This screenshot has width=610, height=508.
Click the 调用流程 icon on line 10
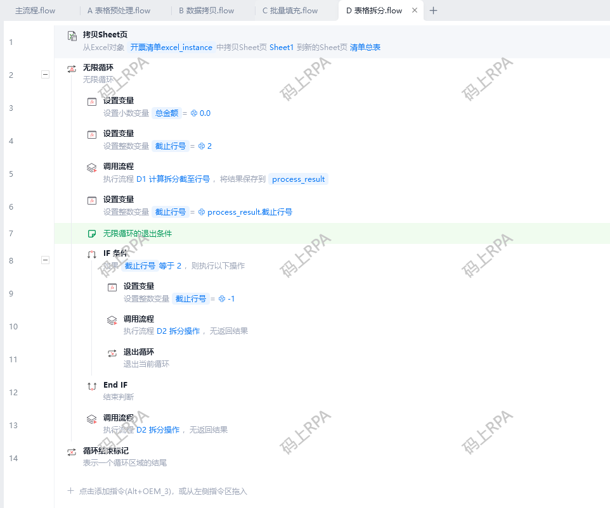tap(112, 321)
